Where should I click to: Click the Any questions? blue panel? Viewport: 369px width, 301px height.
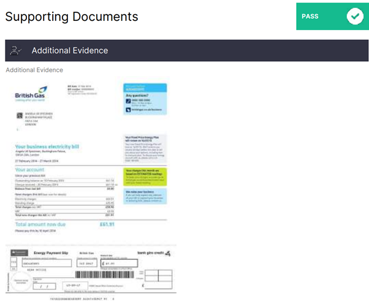pyautogui.click(x=145, y=99)
